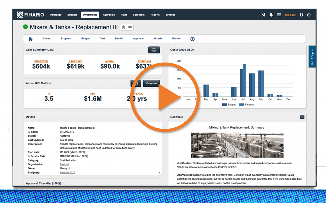
Task: Open the Eastport organization link
Action: point(64,164)
